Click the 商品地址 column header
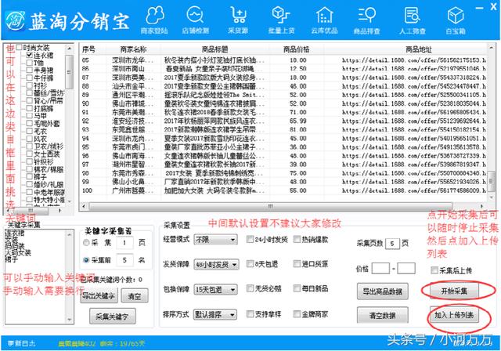Image resolution: width=501 pixels, height=351 pixels. point(419,49)
